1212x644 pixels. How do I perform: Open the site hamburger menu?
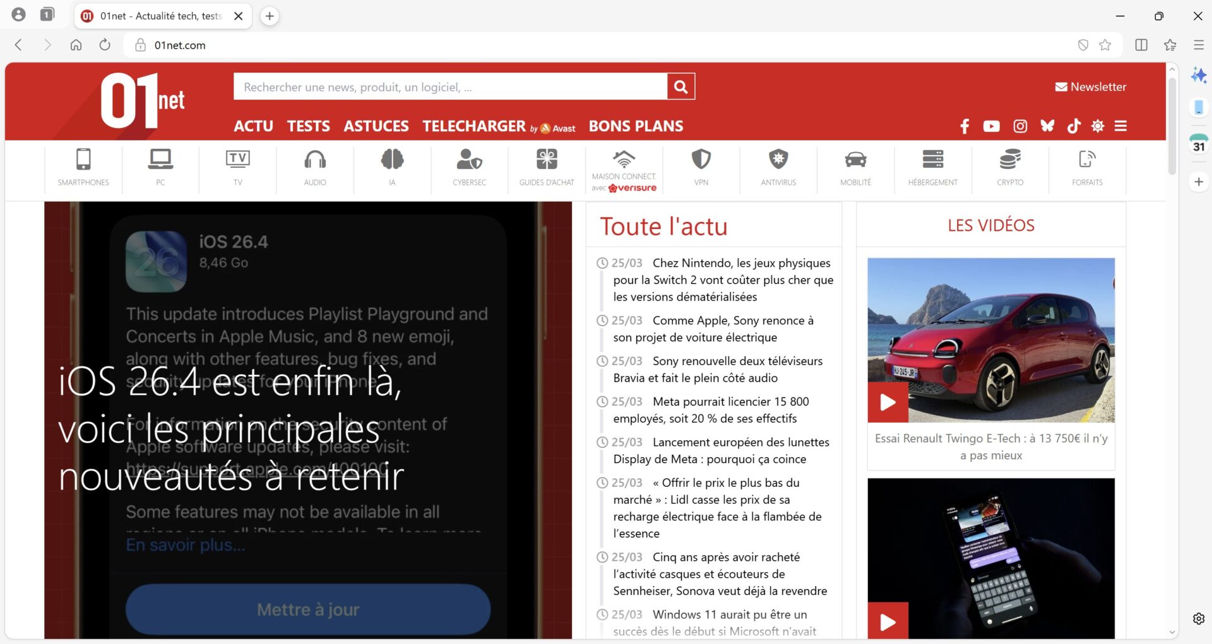tap(1120, 126)
